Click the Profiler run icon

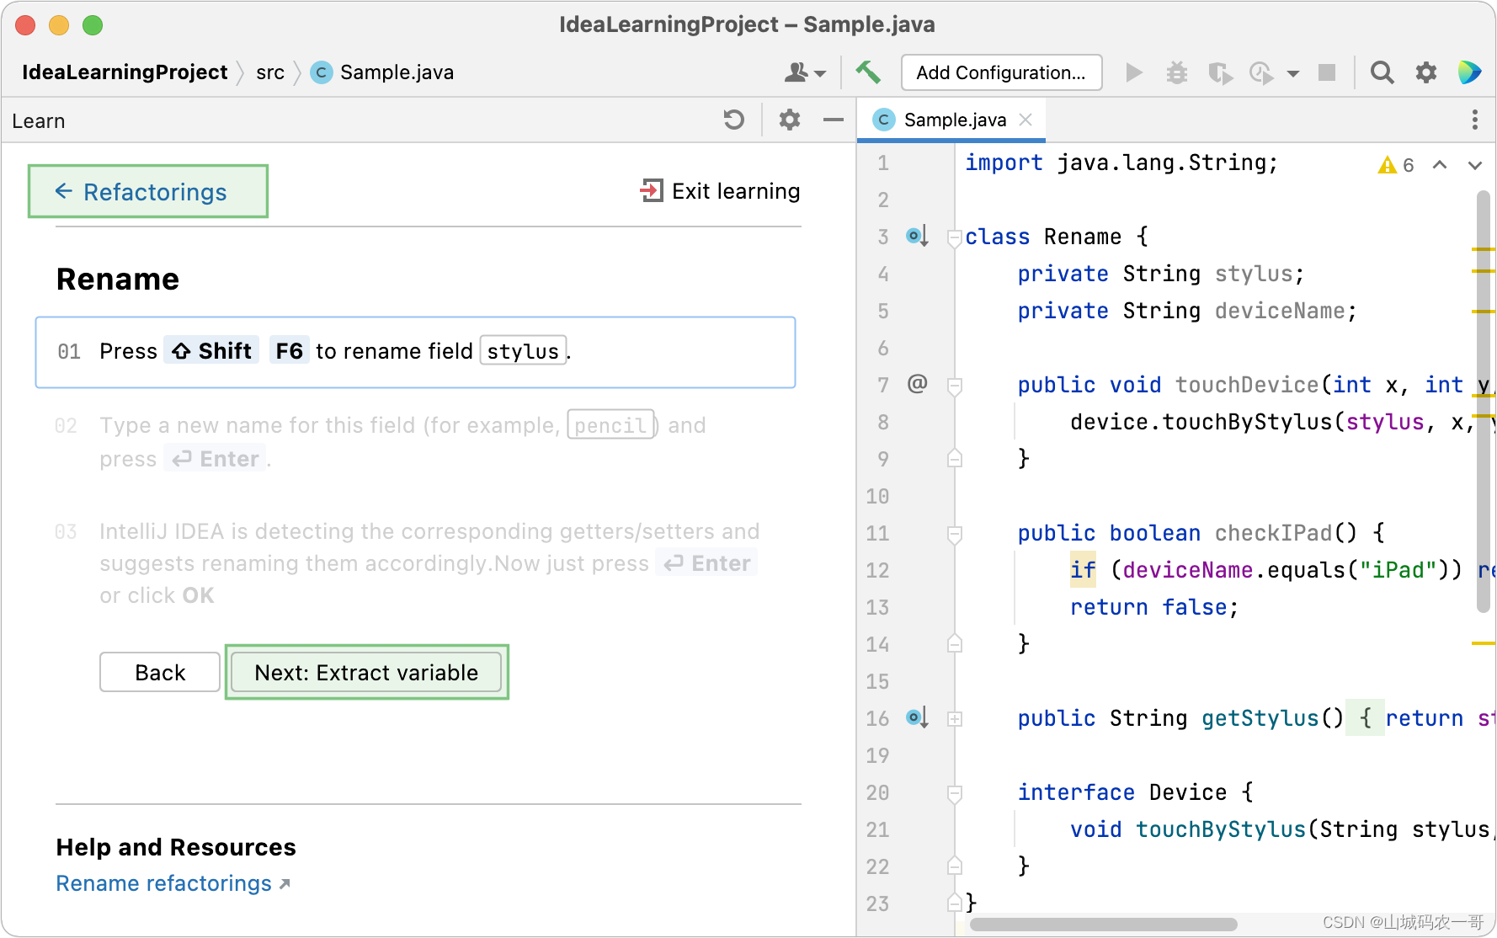tap(1260, 72)
